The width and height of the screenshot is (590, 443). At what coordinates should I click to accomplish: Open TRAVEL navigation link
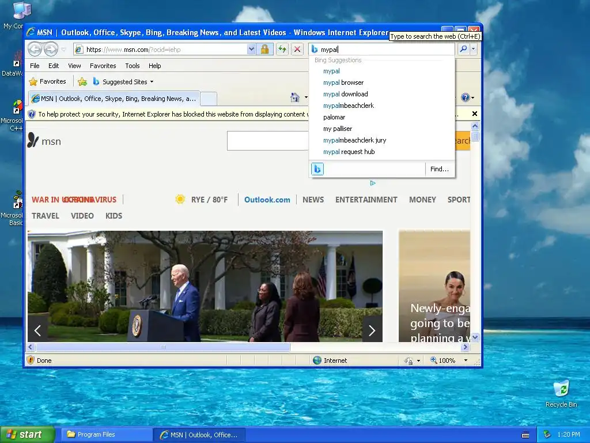(45, 216)
